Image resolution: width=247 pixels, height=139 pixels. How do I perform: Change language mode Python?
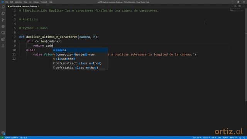click(x=225, y=138)
